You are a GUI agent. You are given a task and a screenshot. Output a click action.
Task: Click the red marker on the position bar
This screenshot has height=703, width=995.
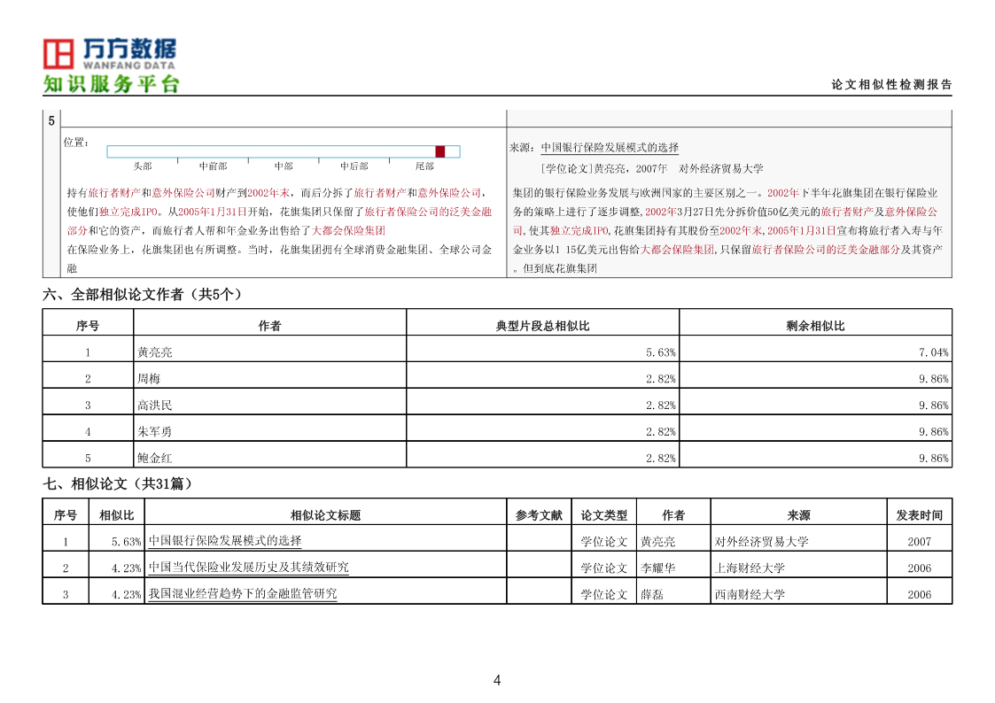pyautogui.click(x=439, y=151)
